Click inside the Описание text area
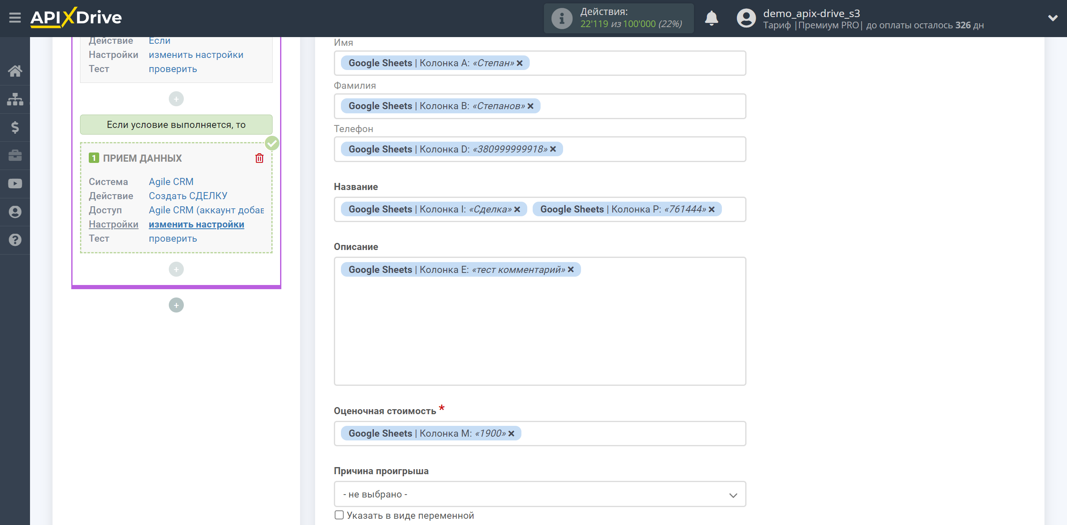1067x525 pixels. click(540, 321)
